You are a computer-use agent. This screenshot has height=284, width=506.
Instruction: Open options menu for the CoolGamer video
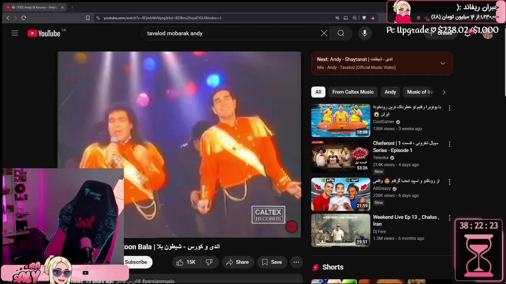tap(449, 108)
